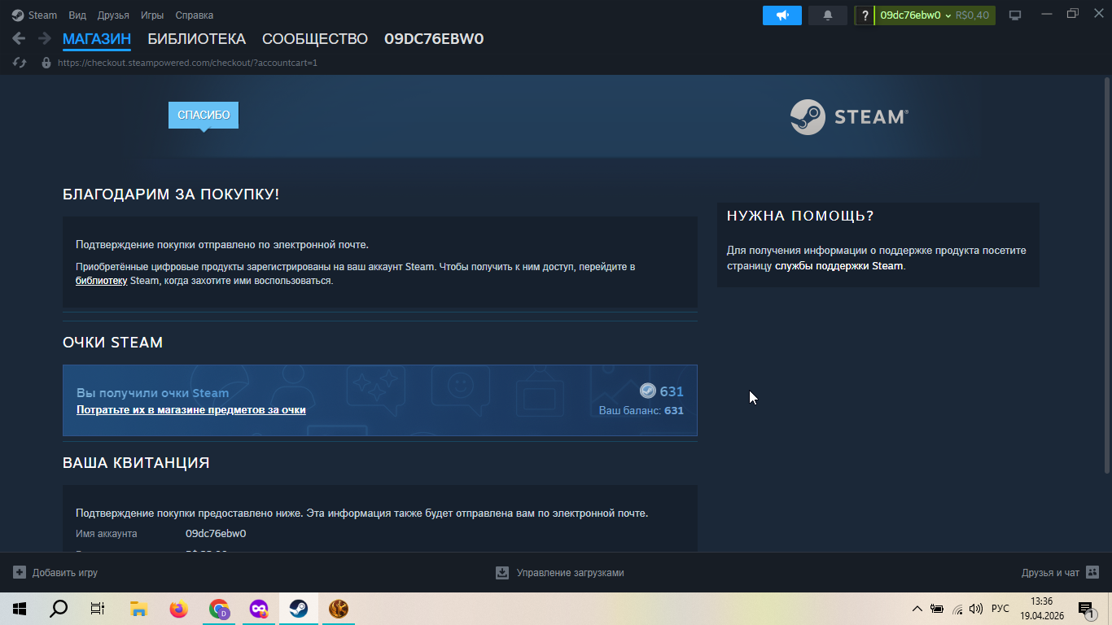This screenshot has width=1112, height=625.
Task: Go forward with the right arrow
Action: [x=45, y=38]
